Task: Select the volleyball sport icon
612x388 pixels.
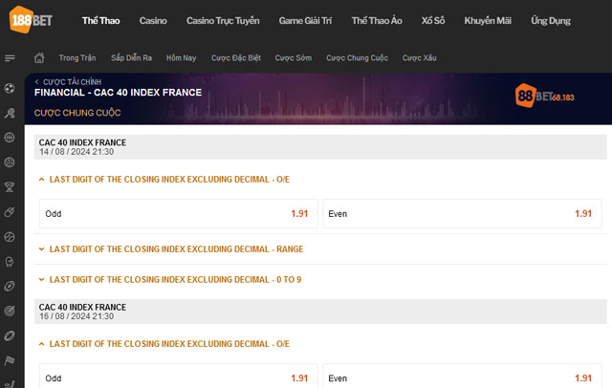Action: tap(10, 162)
